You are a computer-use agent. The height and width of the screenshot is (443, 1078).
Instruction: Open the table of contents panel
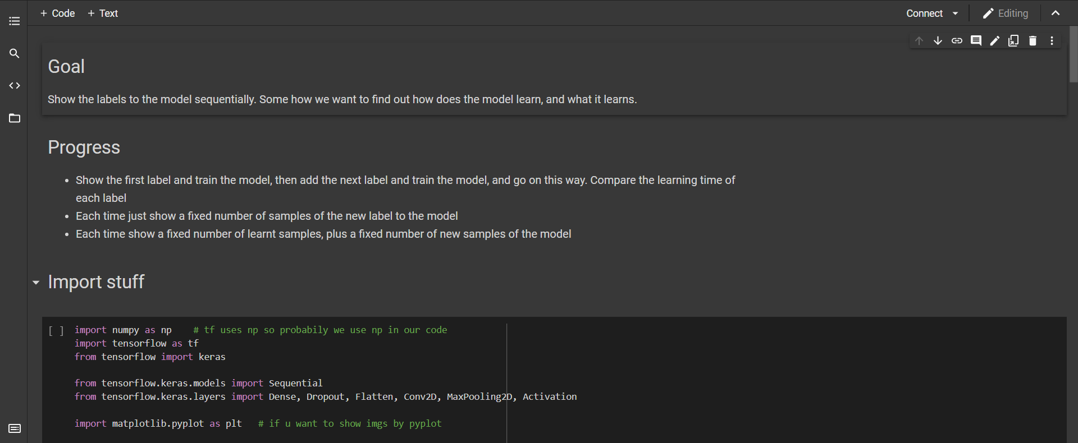tap(15, 21)
